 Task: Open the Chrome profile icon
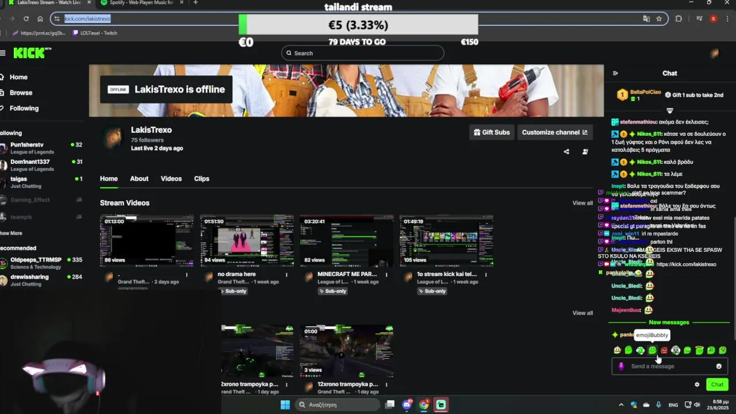714,18
